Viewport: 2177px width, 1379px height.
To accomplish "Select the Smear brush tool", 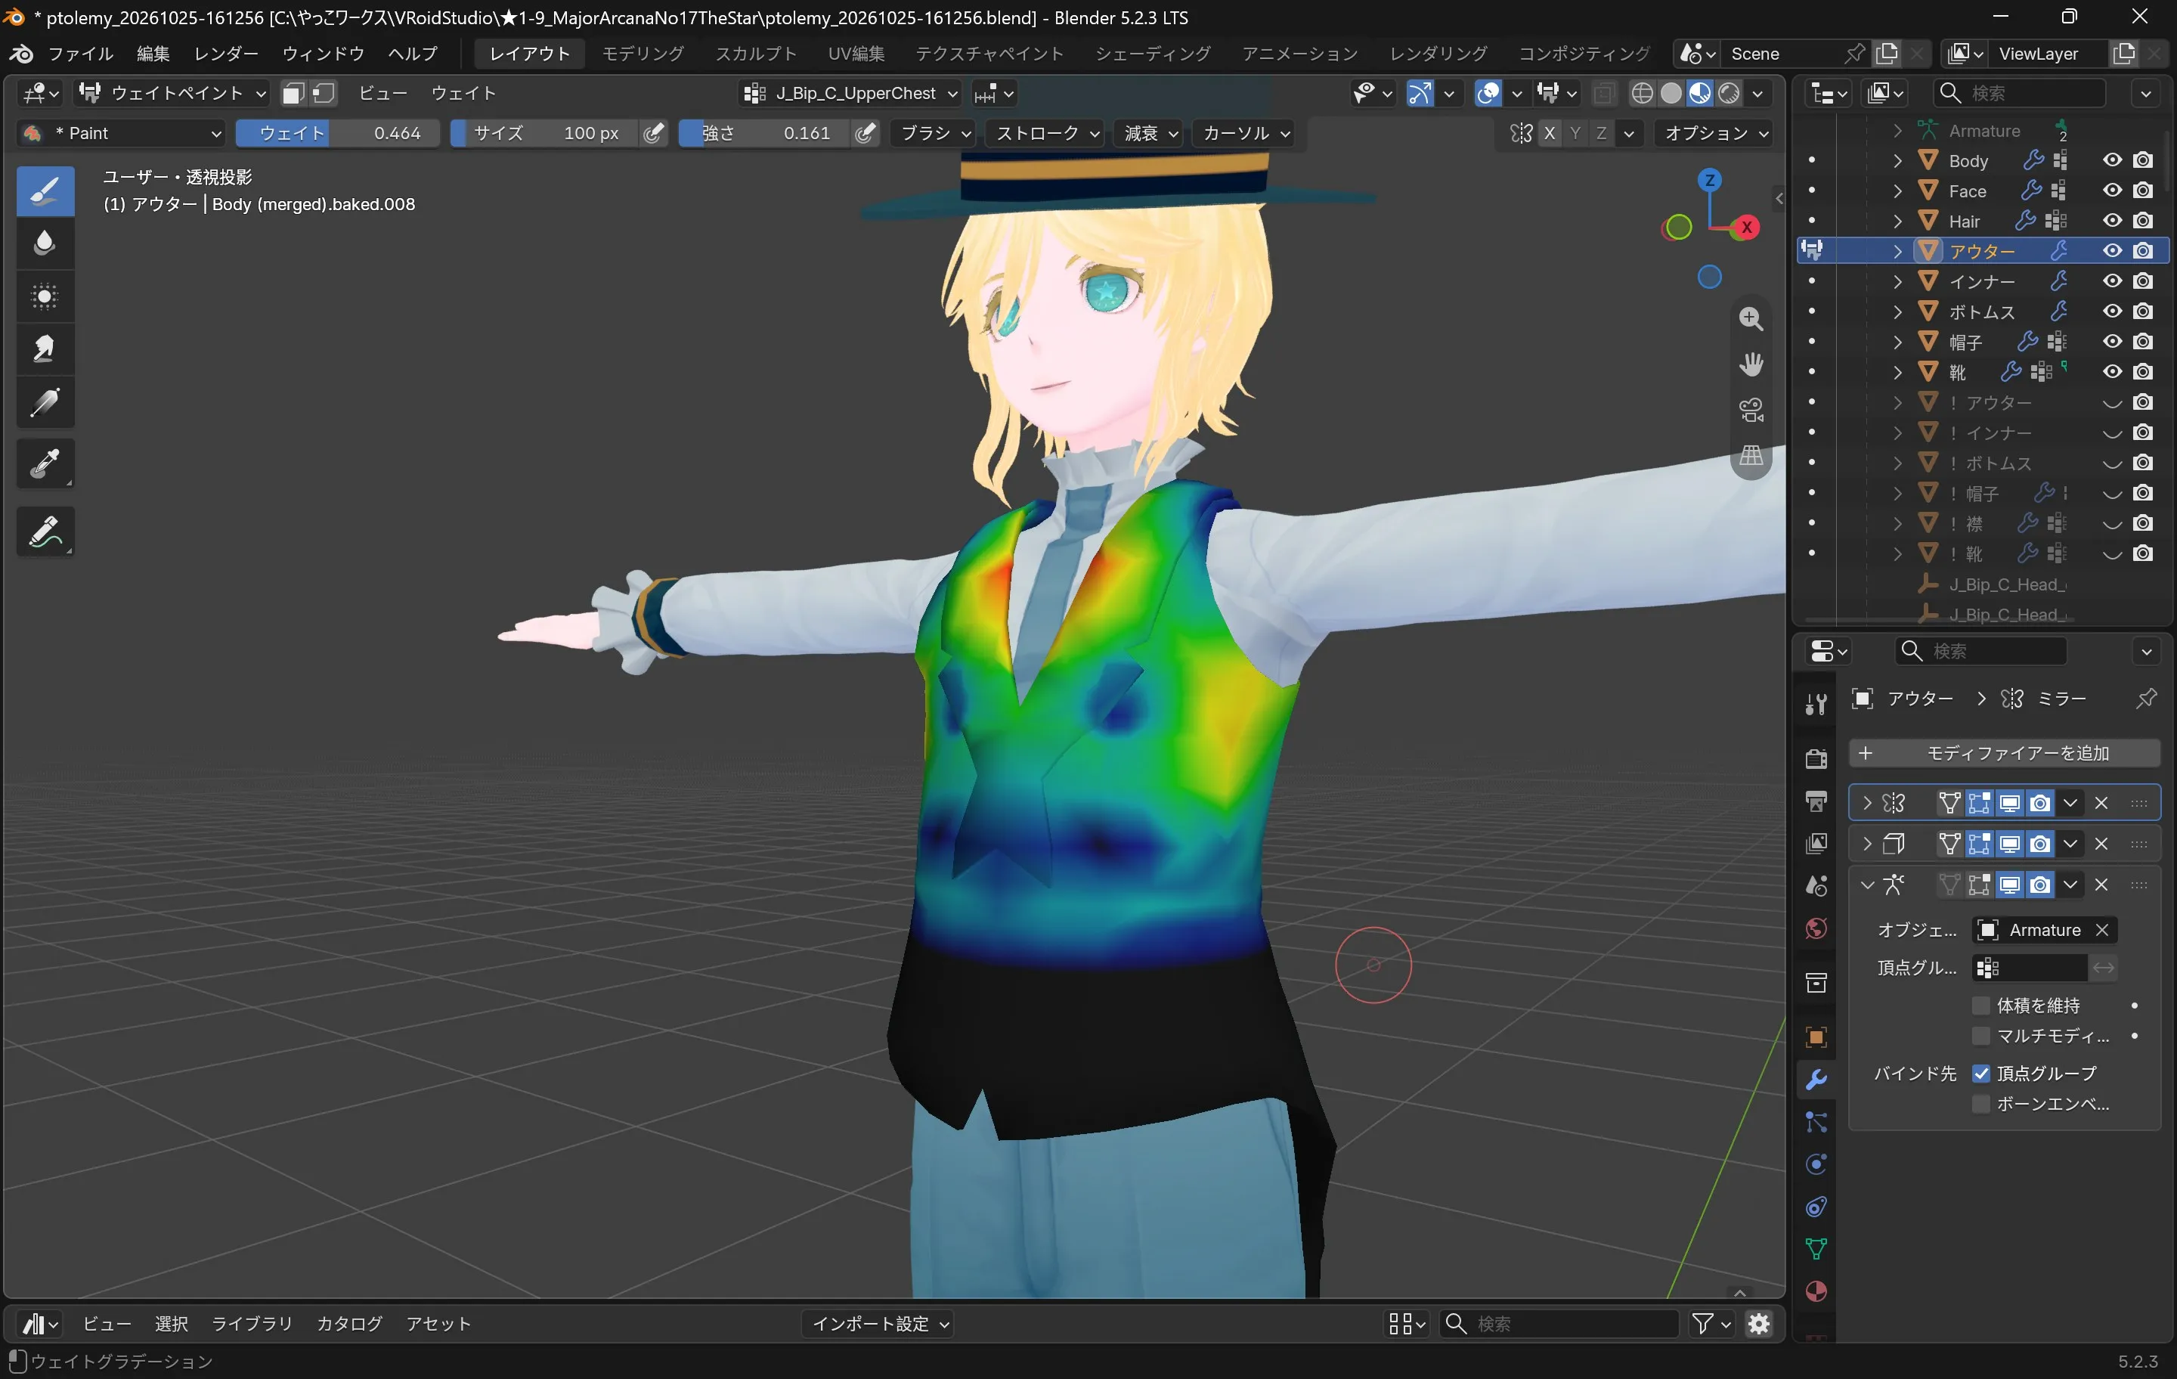I will click(45, 349).
